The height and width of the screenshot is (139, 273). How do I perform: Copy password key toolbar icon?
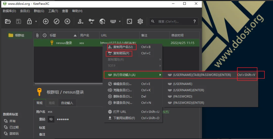92,21
